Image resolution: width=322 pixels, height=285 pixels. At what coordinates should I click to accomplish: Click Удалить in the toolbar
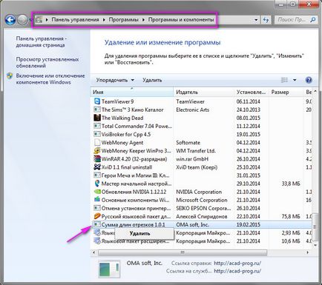point(152,80)
